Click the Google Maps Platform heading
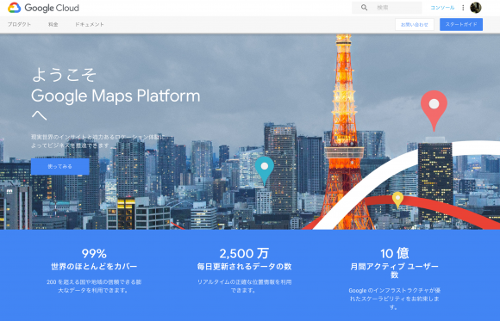Screen dimensions: 500x321 (x=116, y=96)
